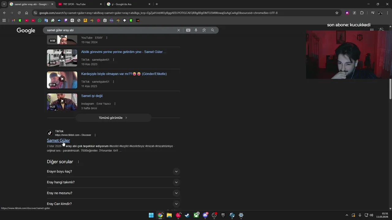Open the Rockstar Games bookmark icon
This screenshot has width=392, height=220.
pyautogui.click(x=85, y=20)
